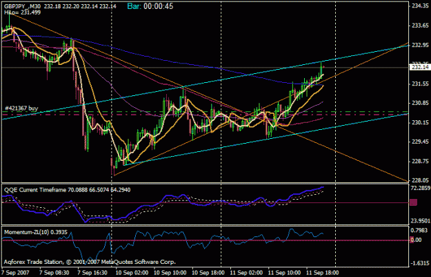Click the Momentum scale value 0.7983
This screenshot has height=277, width=431.
(420, 230)
